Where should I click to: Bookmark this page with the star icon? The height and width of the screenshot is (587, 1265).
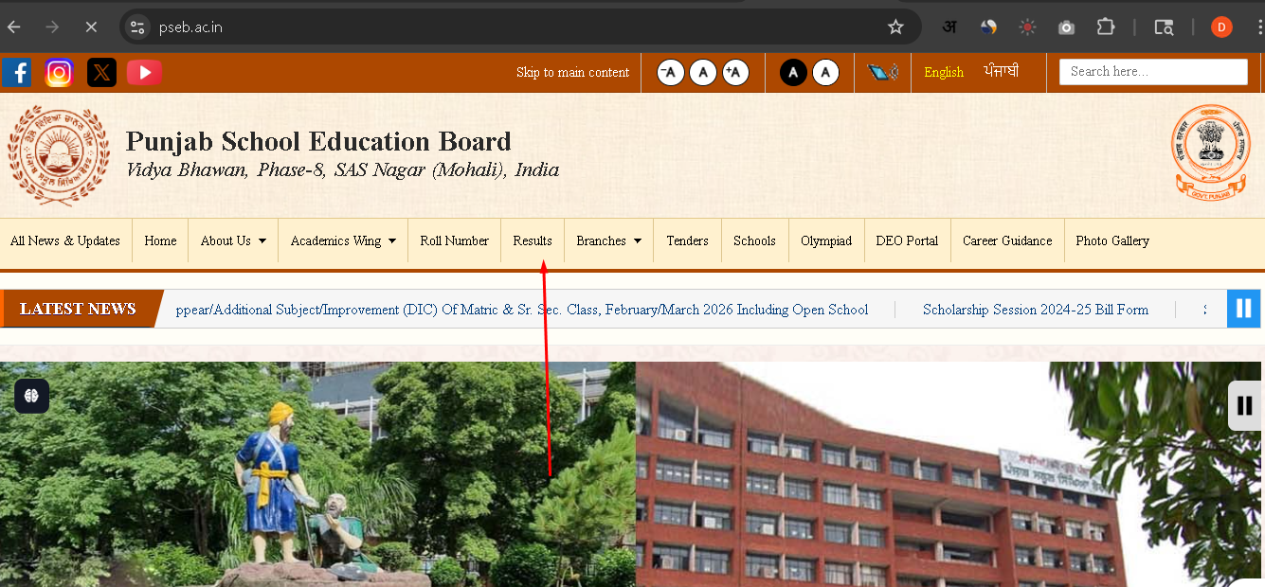(895, 27)
